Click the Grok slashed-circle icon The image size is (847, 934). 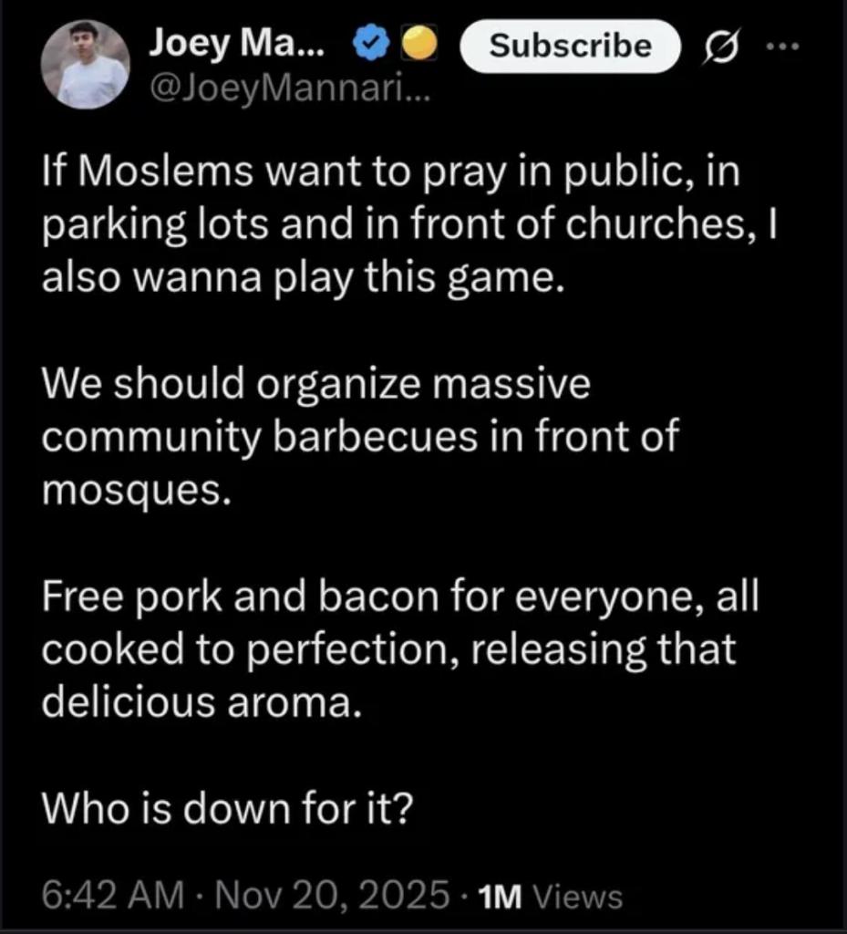[717, 46]
